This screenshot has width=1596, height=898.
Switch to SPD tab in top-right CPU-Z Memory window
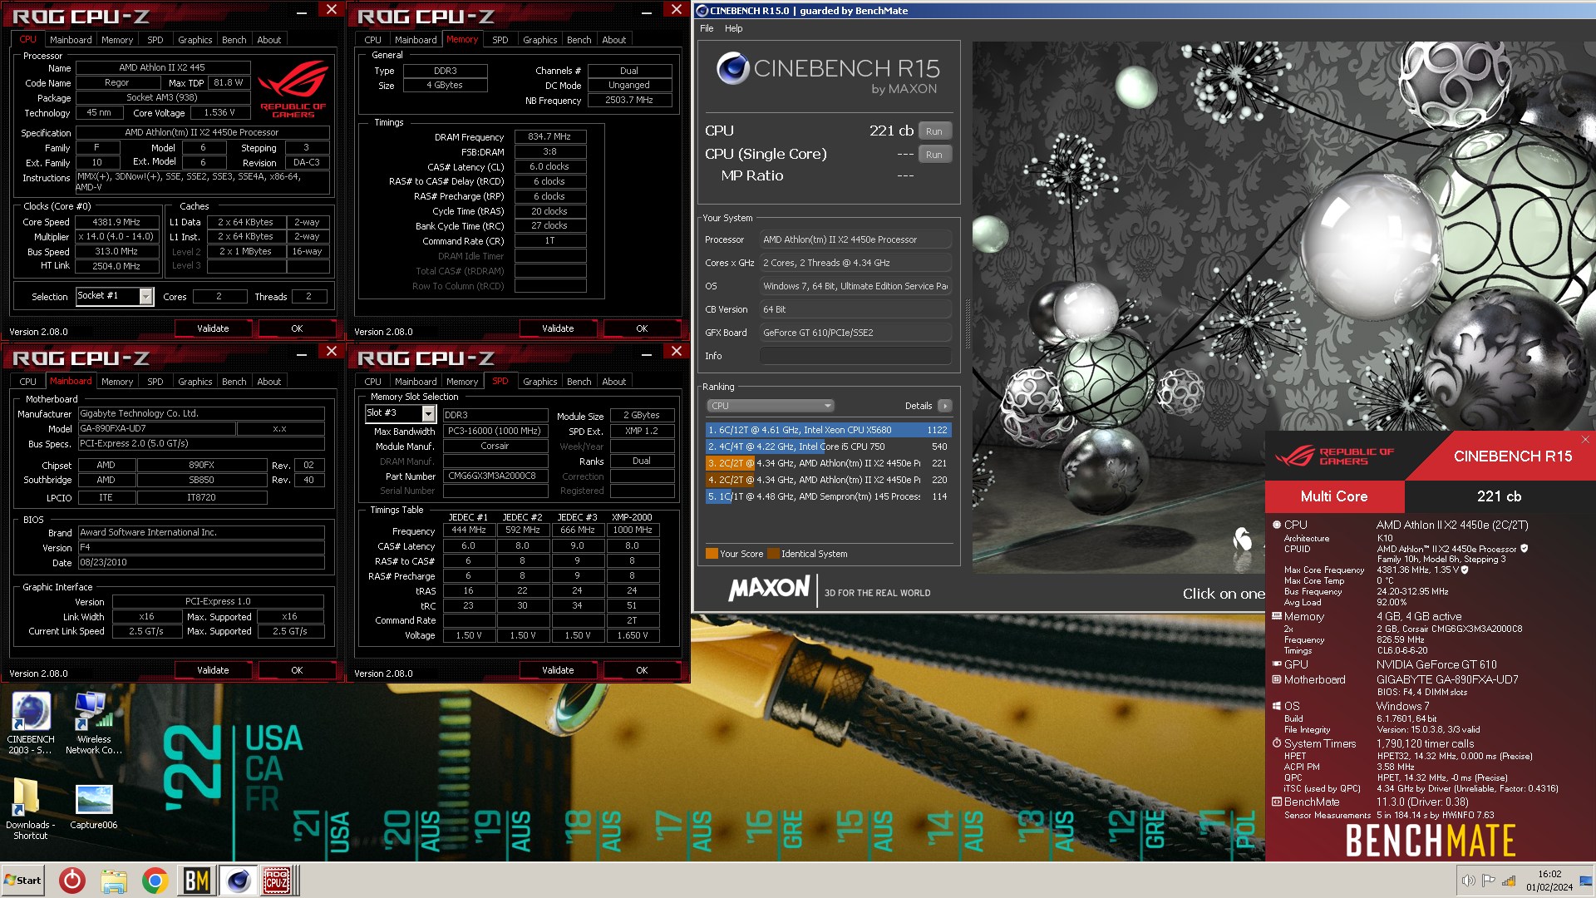(500, 40)
